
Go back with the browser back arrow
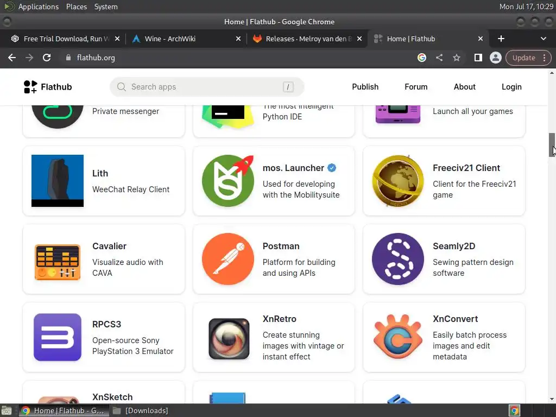tap(12, 58)
